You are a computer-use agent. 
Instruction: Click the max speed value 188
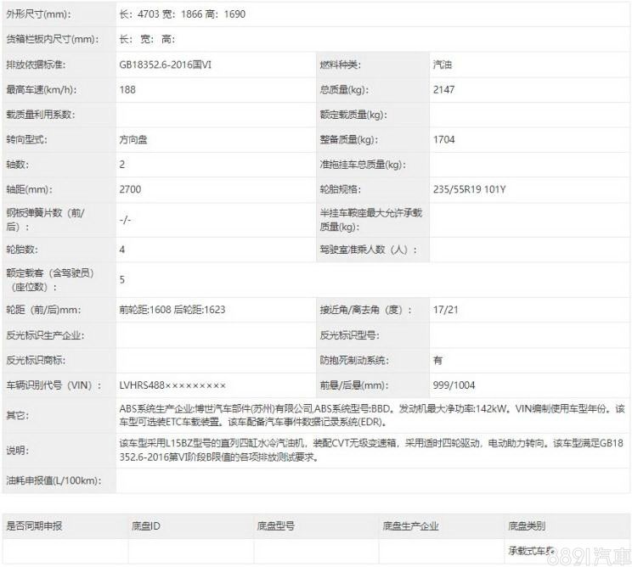coord(127,90)
